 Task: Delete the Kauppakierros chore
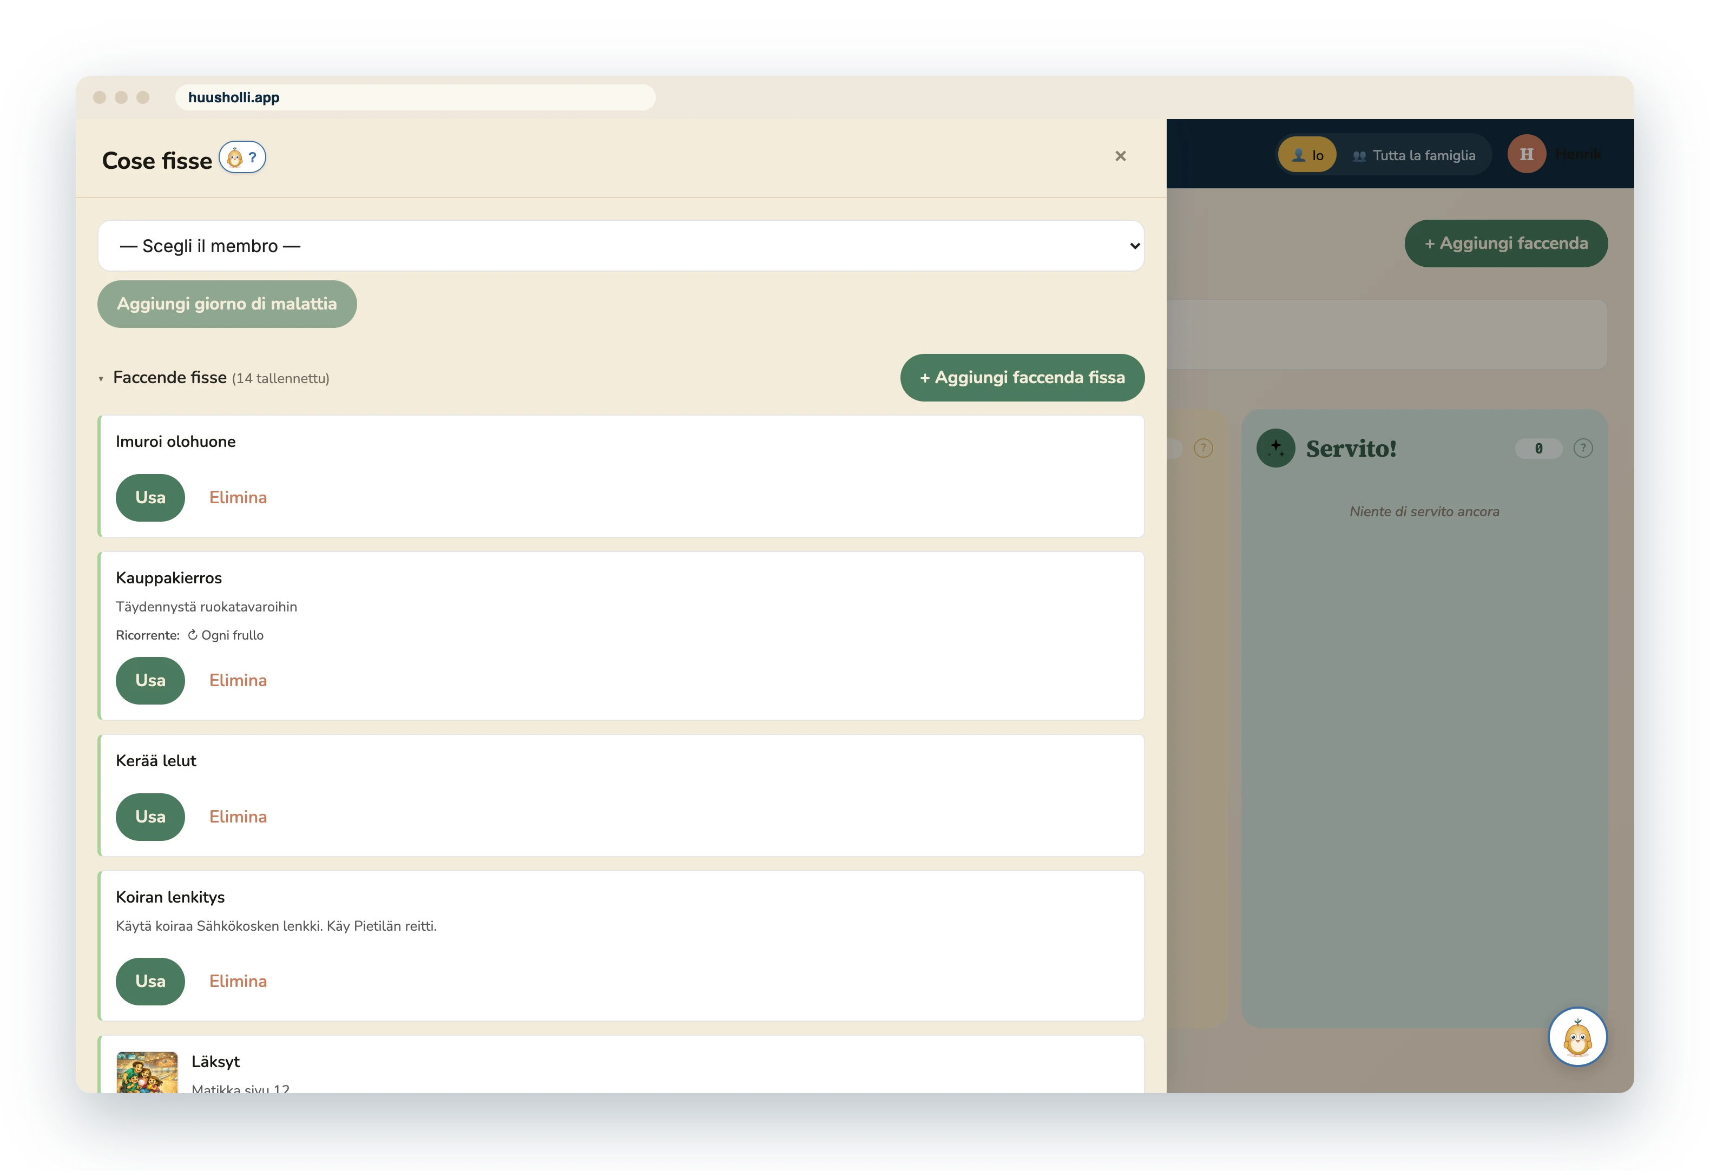point(238,681)
